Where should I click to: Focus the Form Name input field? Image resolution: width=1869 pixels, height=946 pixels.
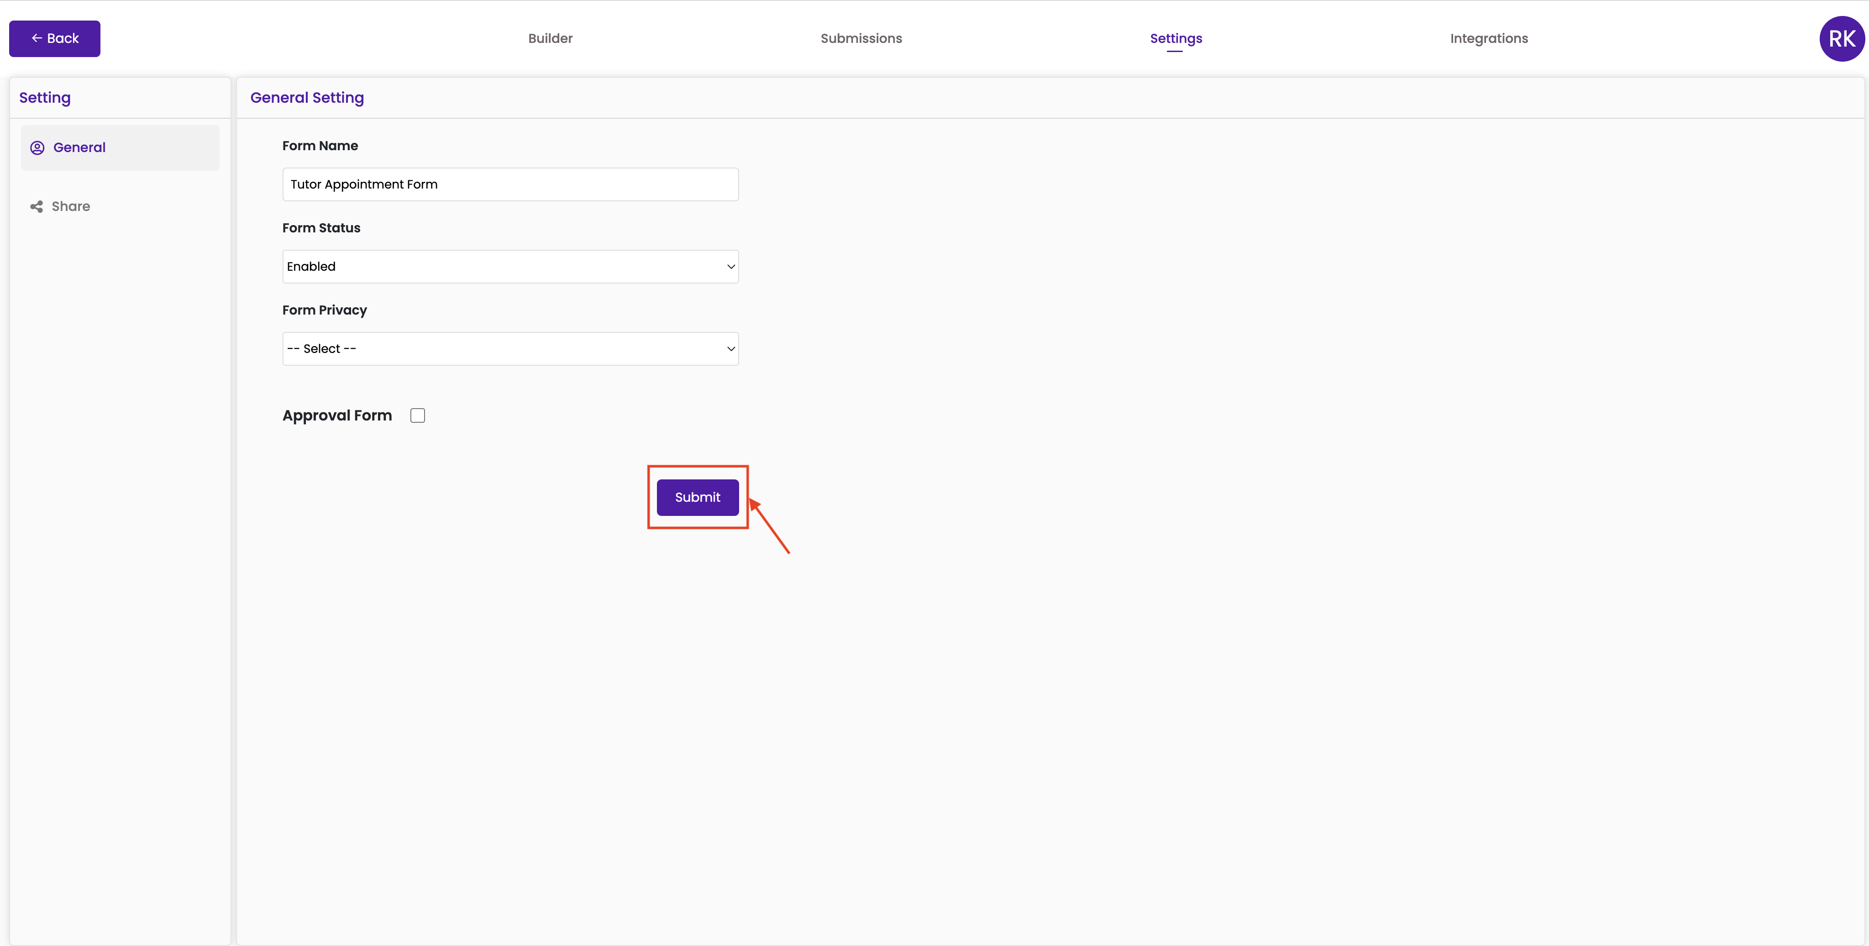510,184
